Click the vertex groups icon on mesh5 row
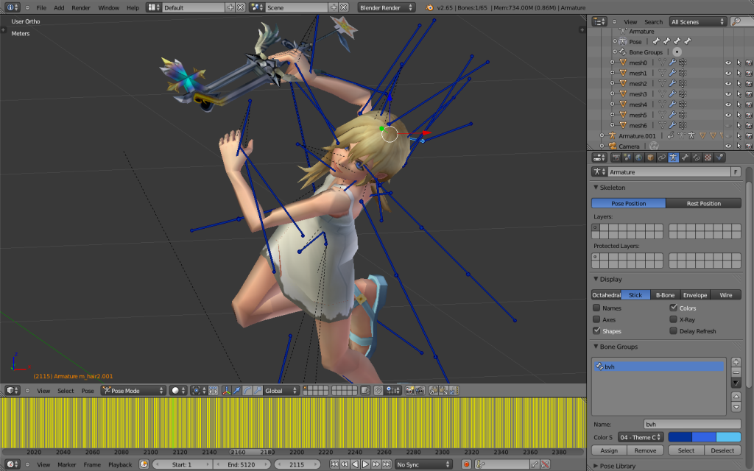This screenshot has width=754, height=471. (x=683, y=115)
